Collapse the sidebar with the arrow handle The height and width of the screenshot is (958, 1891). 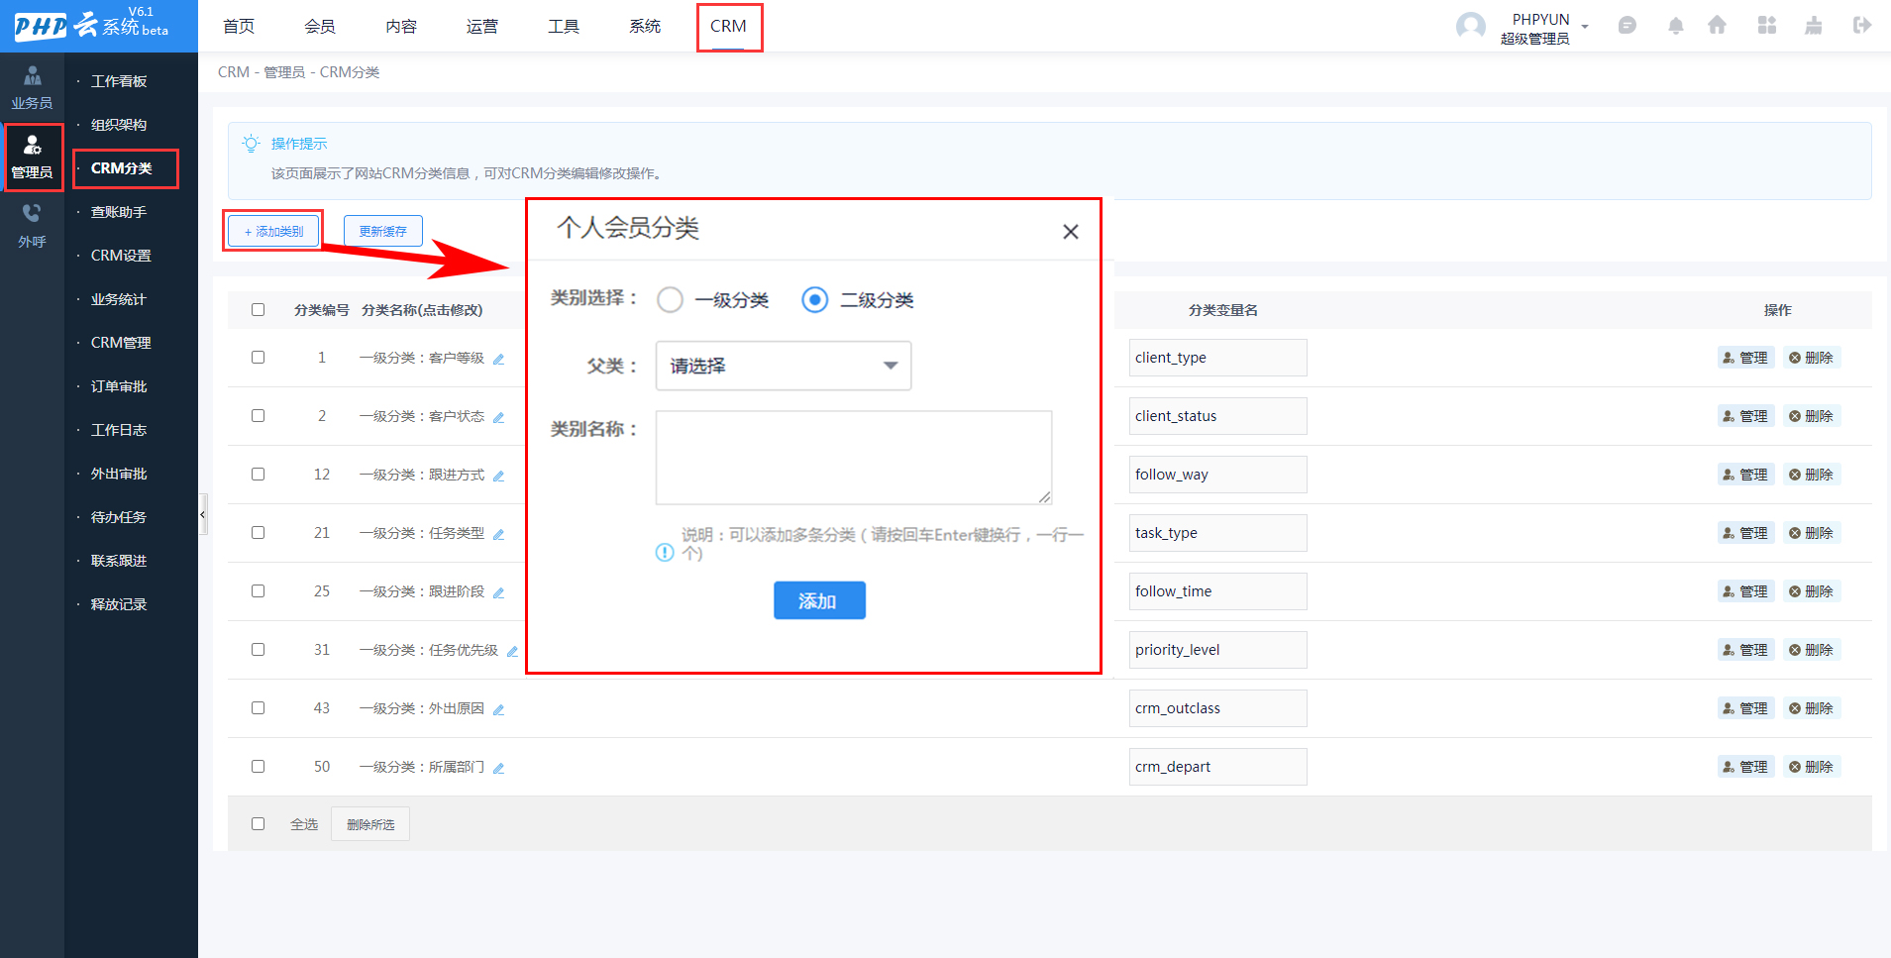pyautogui.click(x=203, y=514)
